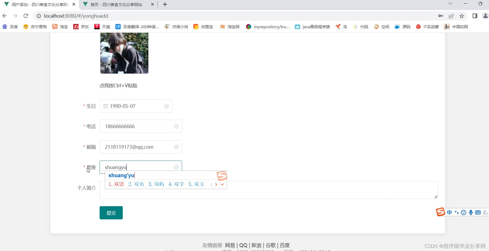This screenshot has height=251, width=489.
Task: Expand the tab search dropdown
Action: (450, 4)
